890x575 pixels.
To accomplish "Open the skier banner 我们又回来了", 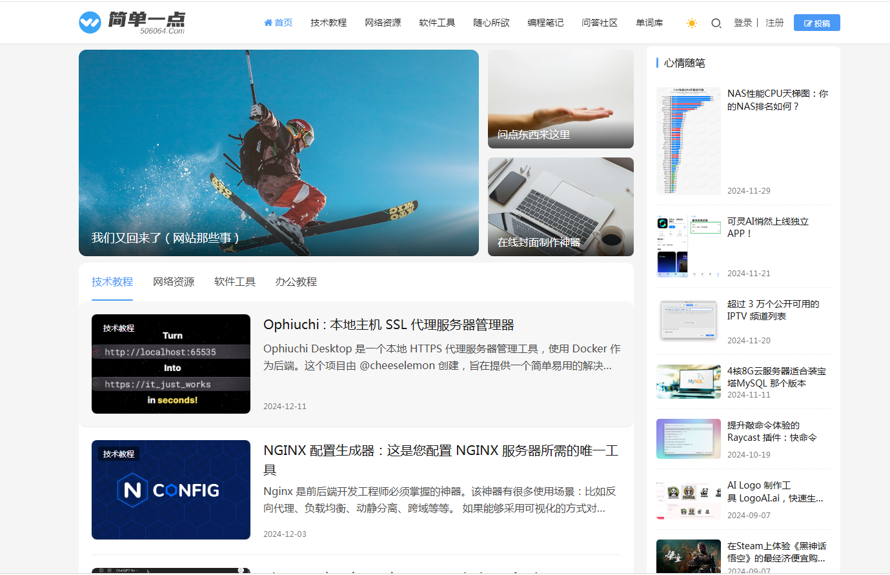I will coord(279,153).
